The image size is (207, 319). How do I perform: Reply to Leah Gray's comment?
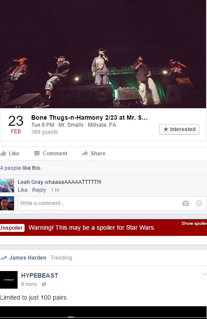[39, 190]
